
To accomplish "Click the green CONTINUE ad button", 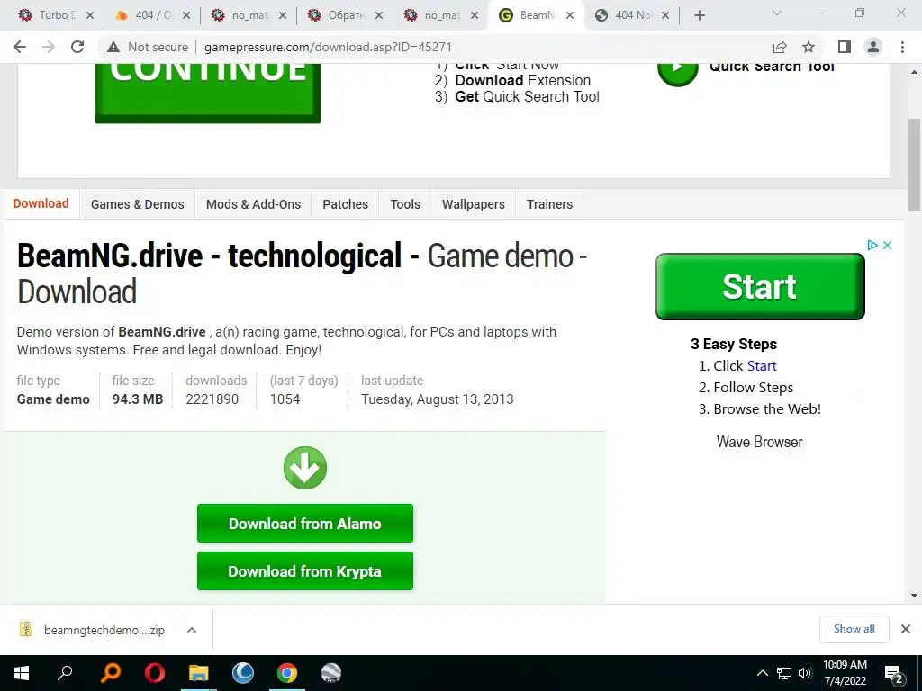I will [x=208, y=93].
